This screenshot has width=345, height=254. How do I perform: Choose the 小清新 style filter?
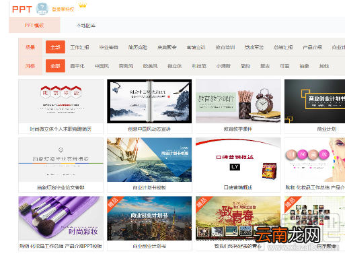[223, 66]
